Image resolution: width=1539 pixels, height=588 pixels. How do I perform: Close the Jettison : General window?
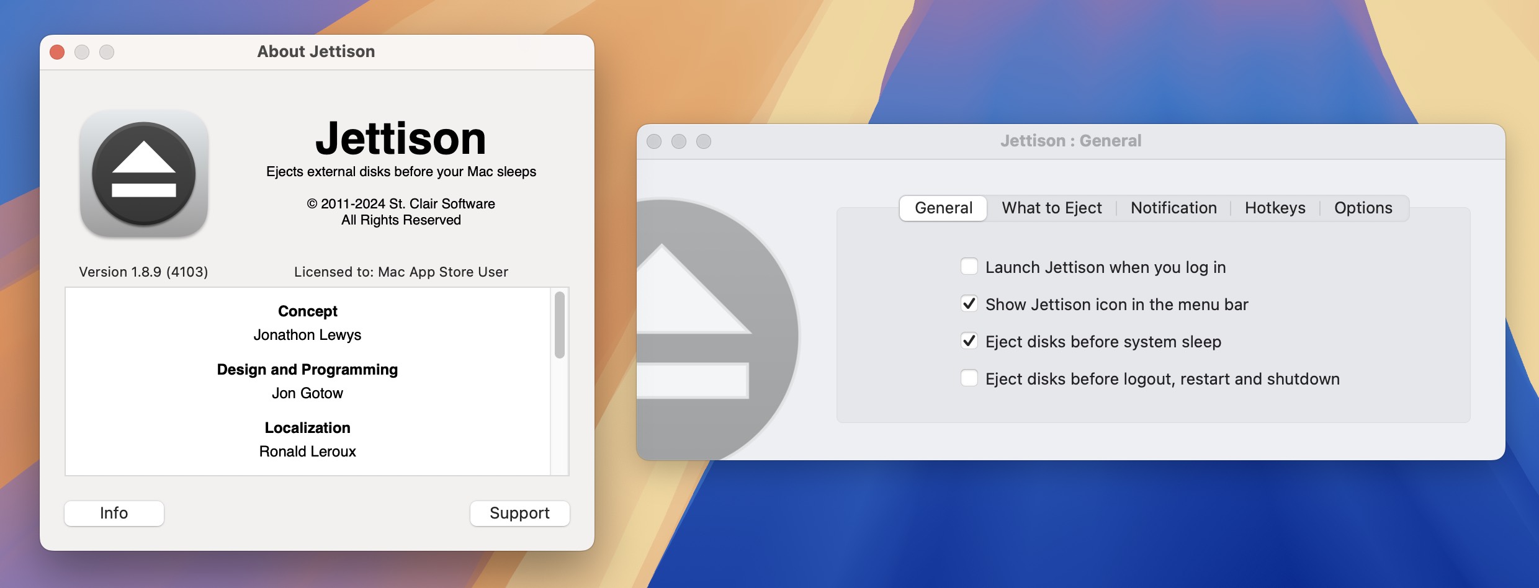pos(654,141)
